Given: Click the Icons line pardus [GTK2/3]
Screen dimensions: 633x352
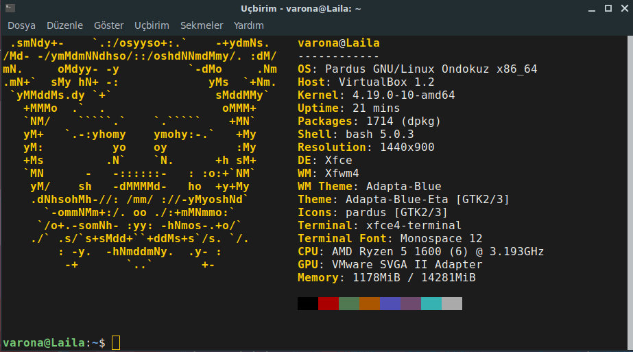Looking at the screenshot, I should (372, 212).
